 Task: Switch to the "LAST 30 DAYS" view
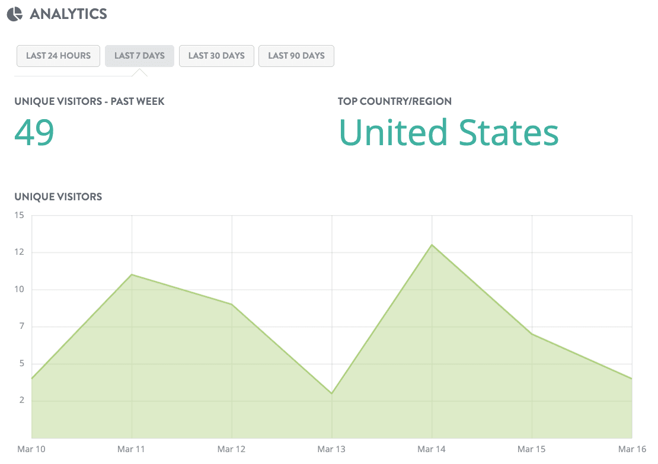(216, 55)
